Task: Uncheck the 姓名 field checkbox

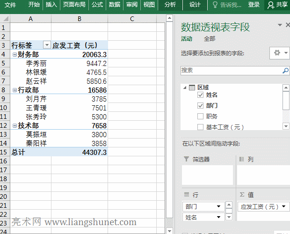Action: pyautogui.click(x=200, y=95)
